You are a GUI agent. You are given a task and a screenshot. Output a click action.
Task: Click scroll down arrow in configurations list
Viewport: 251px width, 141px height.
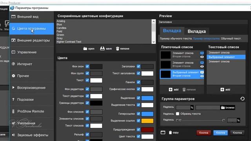[153, 42]
